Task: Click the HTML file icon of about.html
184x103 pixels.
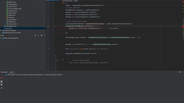Action: click(7, 2)
